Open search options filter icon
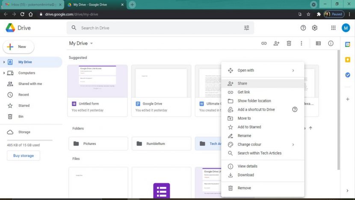 point(246,28)
